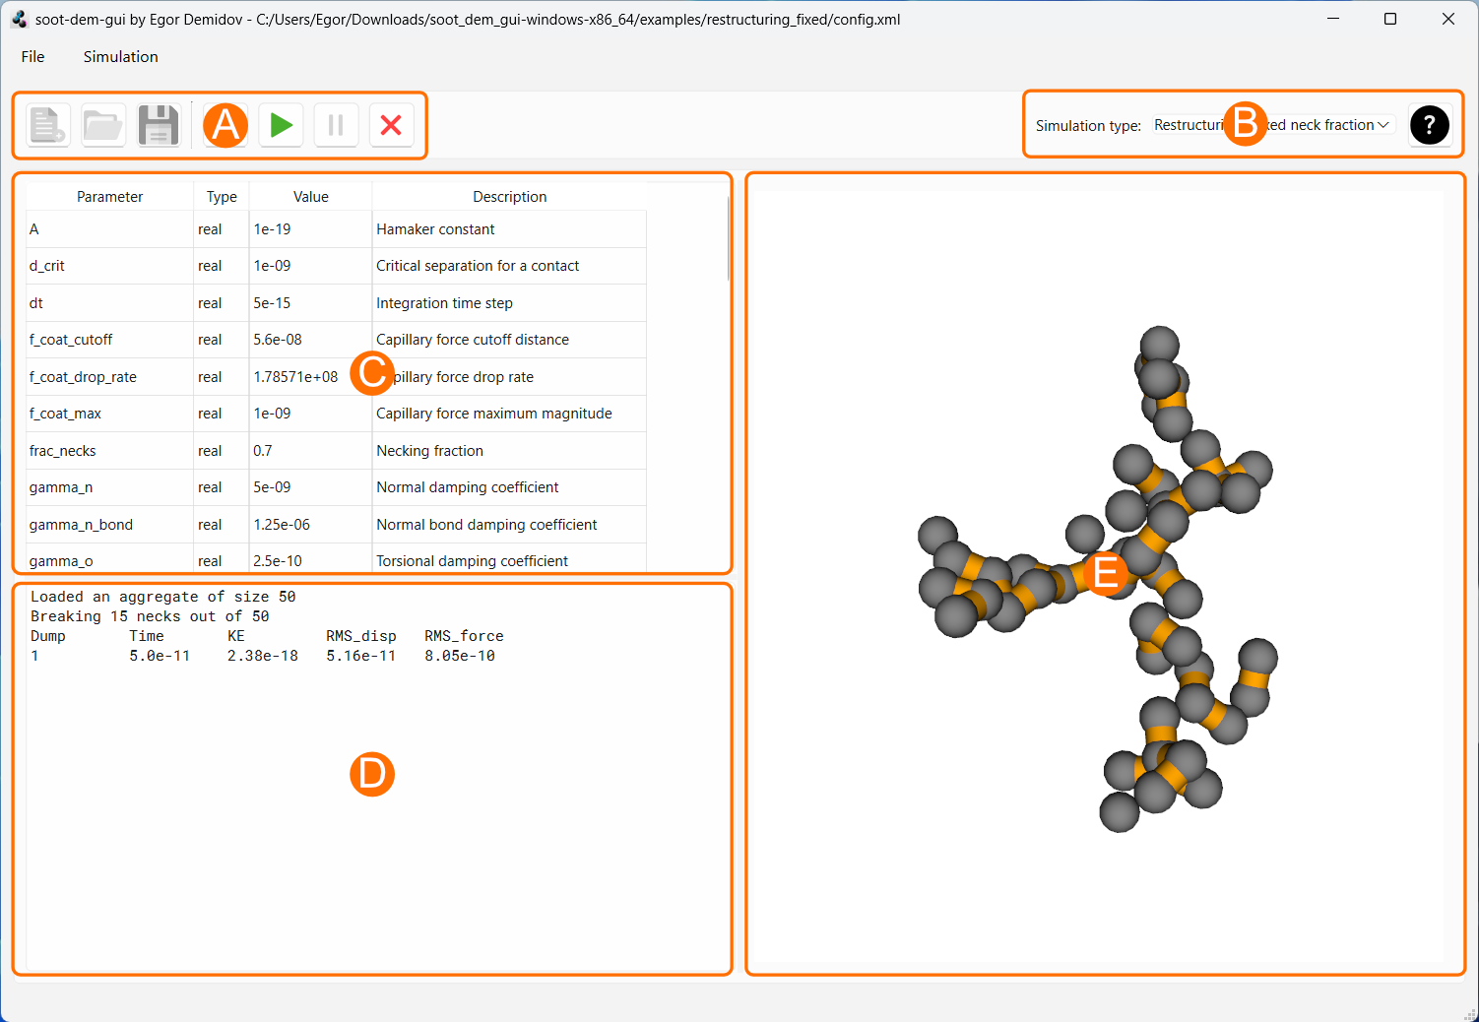Select the value 1.78571e+08
Screen dimensions: 1479x1022
click(311, 377)
